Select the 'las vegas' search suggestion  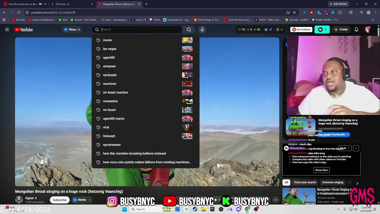pyautogui.click(x=145, y=49)
